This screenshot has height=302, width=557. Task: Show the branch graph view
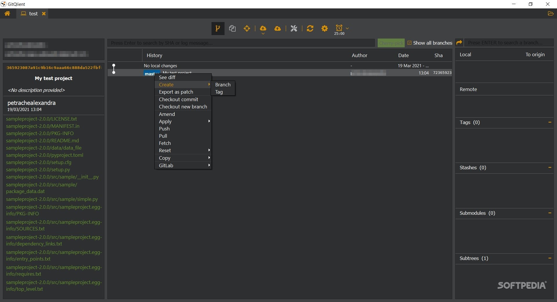218,28
